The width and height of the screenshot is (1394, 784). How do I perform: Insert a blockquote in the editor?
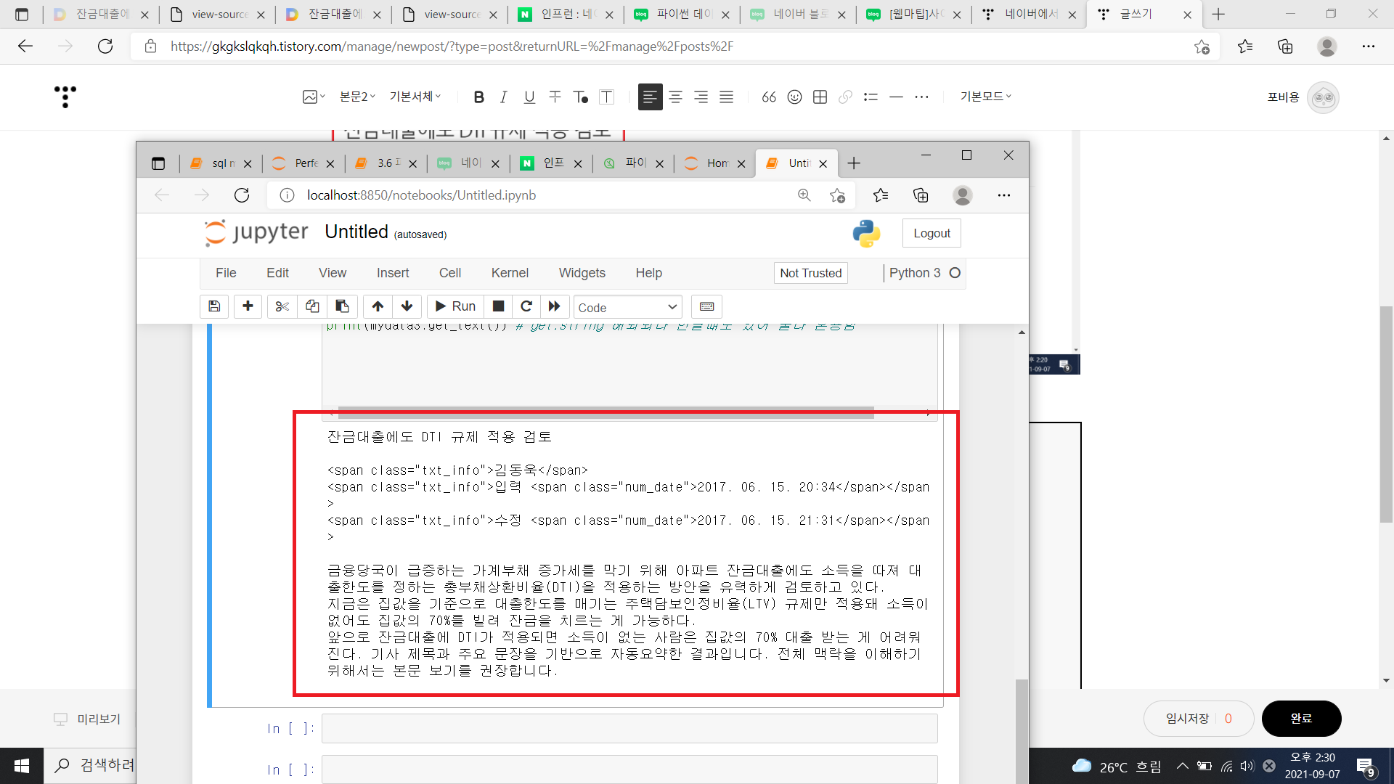(x=769, y=97)
